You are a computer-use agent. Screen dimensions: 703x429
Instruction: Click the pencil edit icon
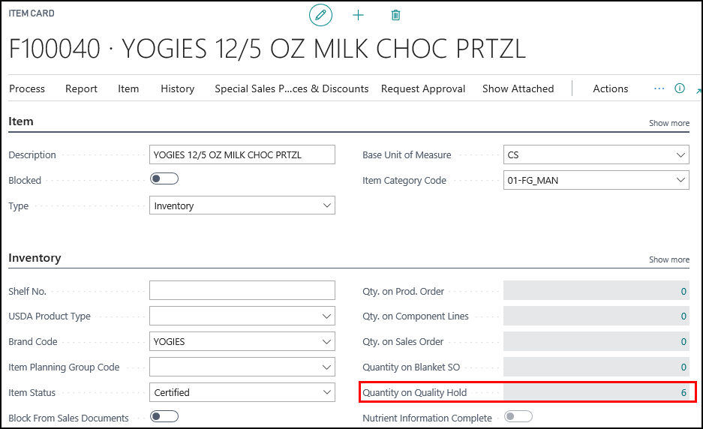320,15
